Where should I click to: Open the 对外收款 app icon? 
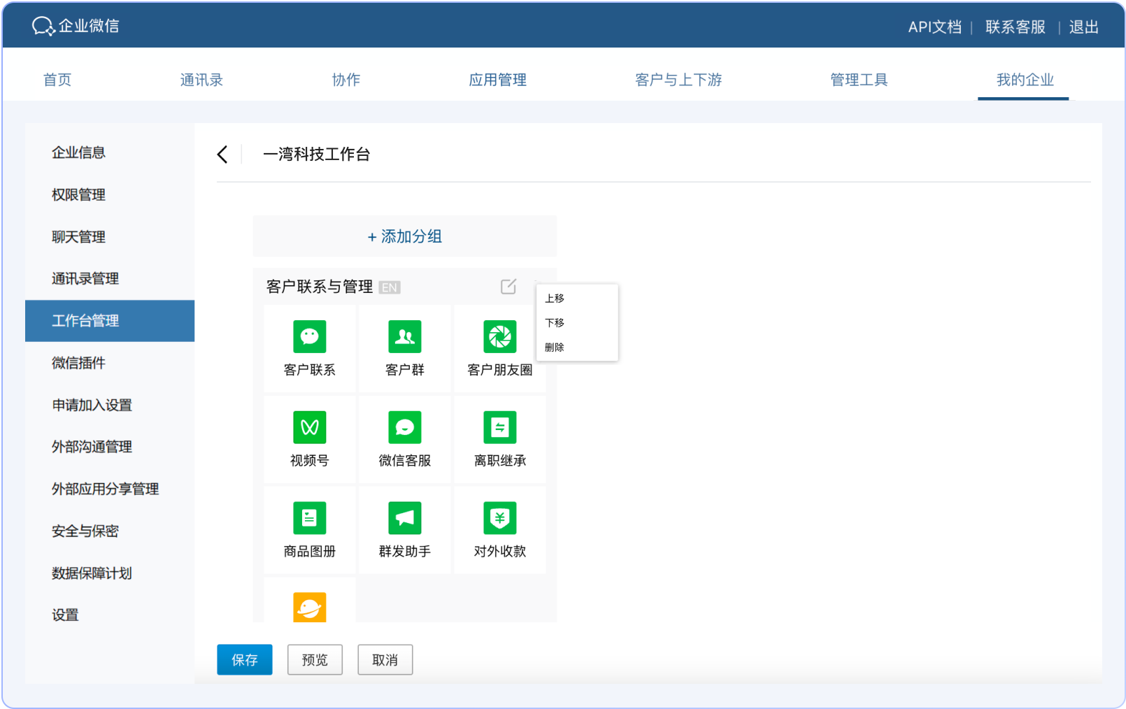[500, 518]
